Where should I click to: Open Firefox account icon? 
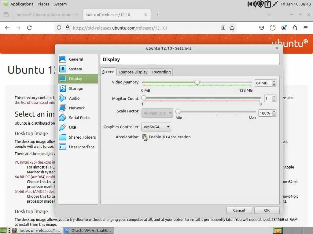(x=284, y=28)
